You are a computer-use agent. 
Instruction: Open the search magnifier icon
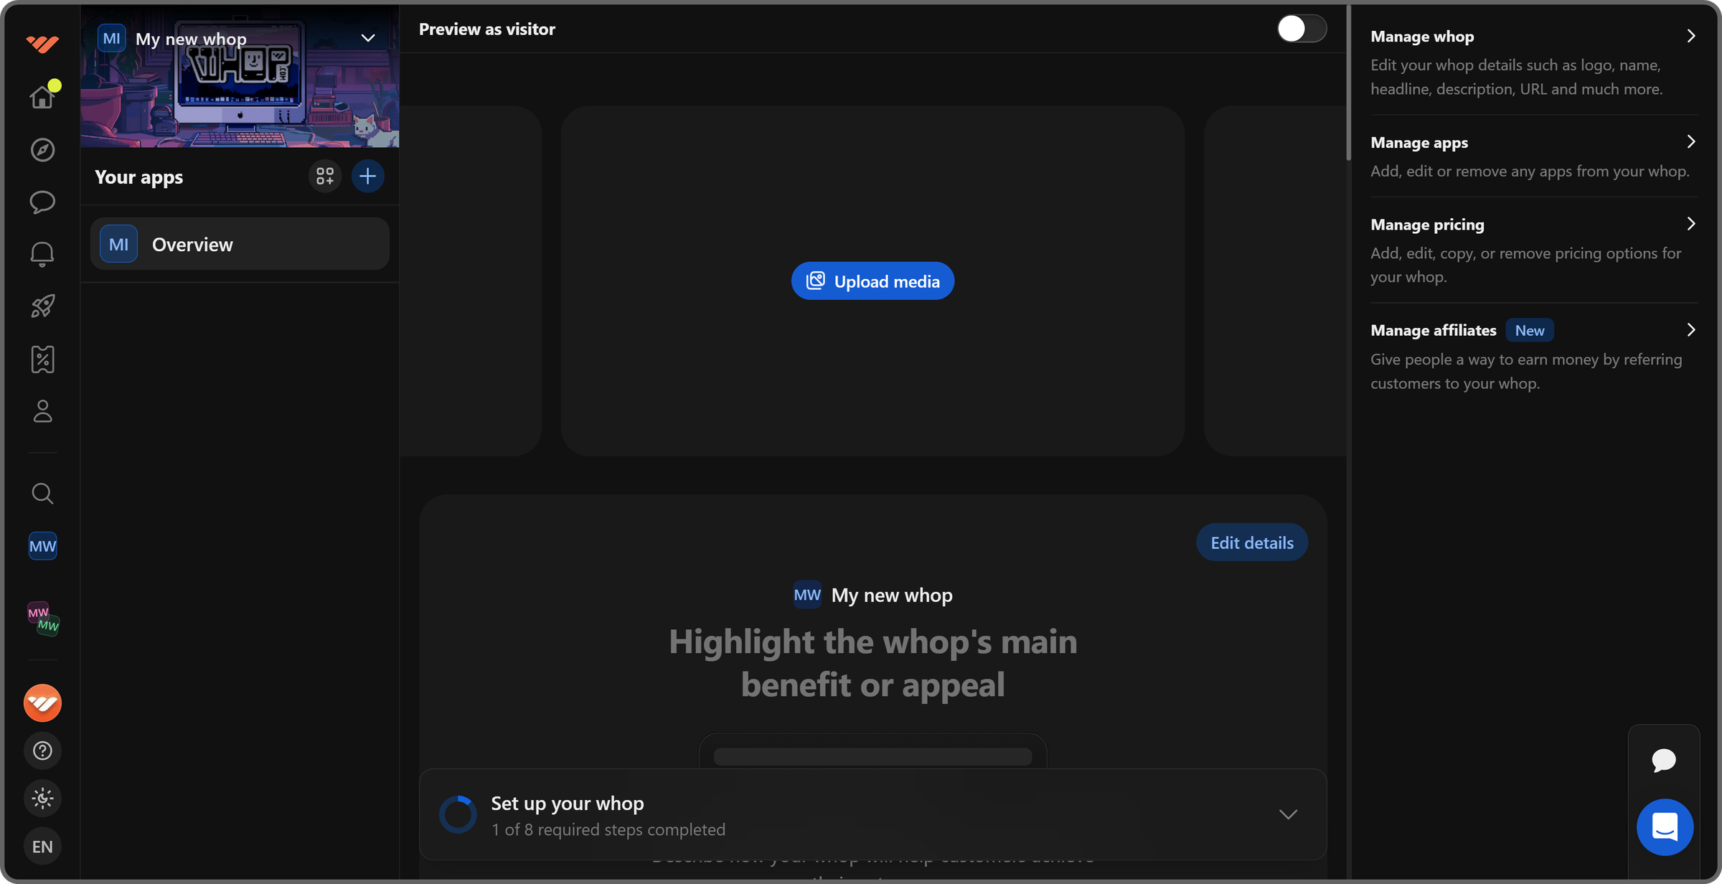point(42,494)
